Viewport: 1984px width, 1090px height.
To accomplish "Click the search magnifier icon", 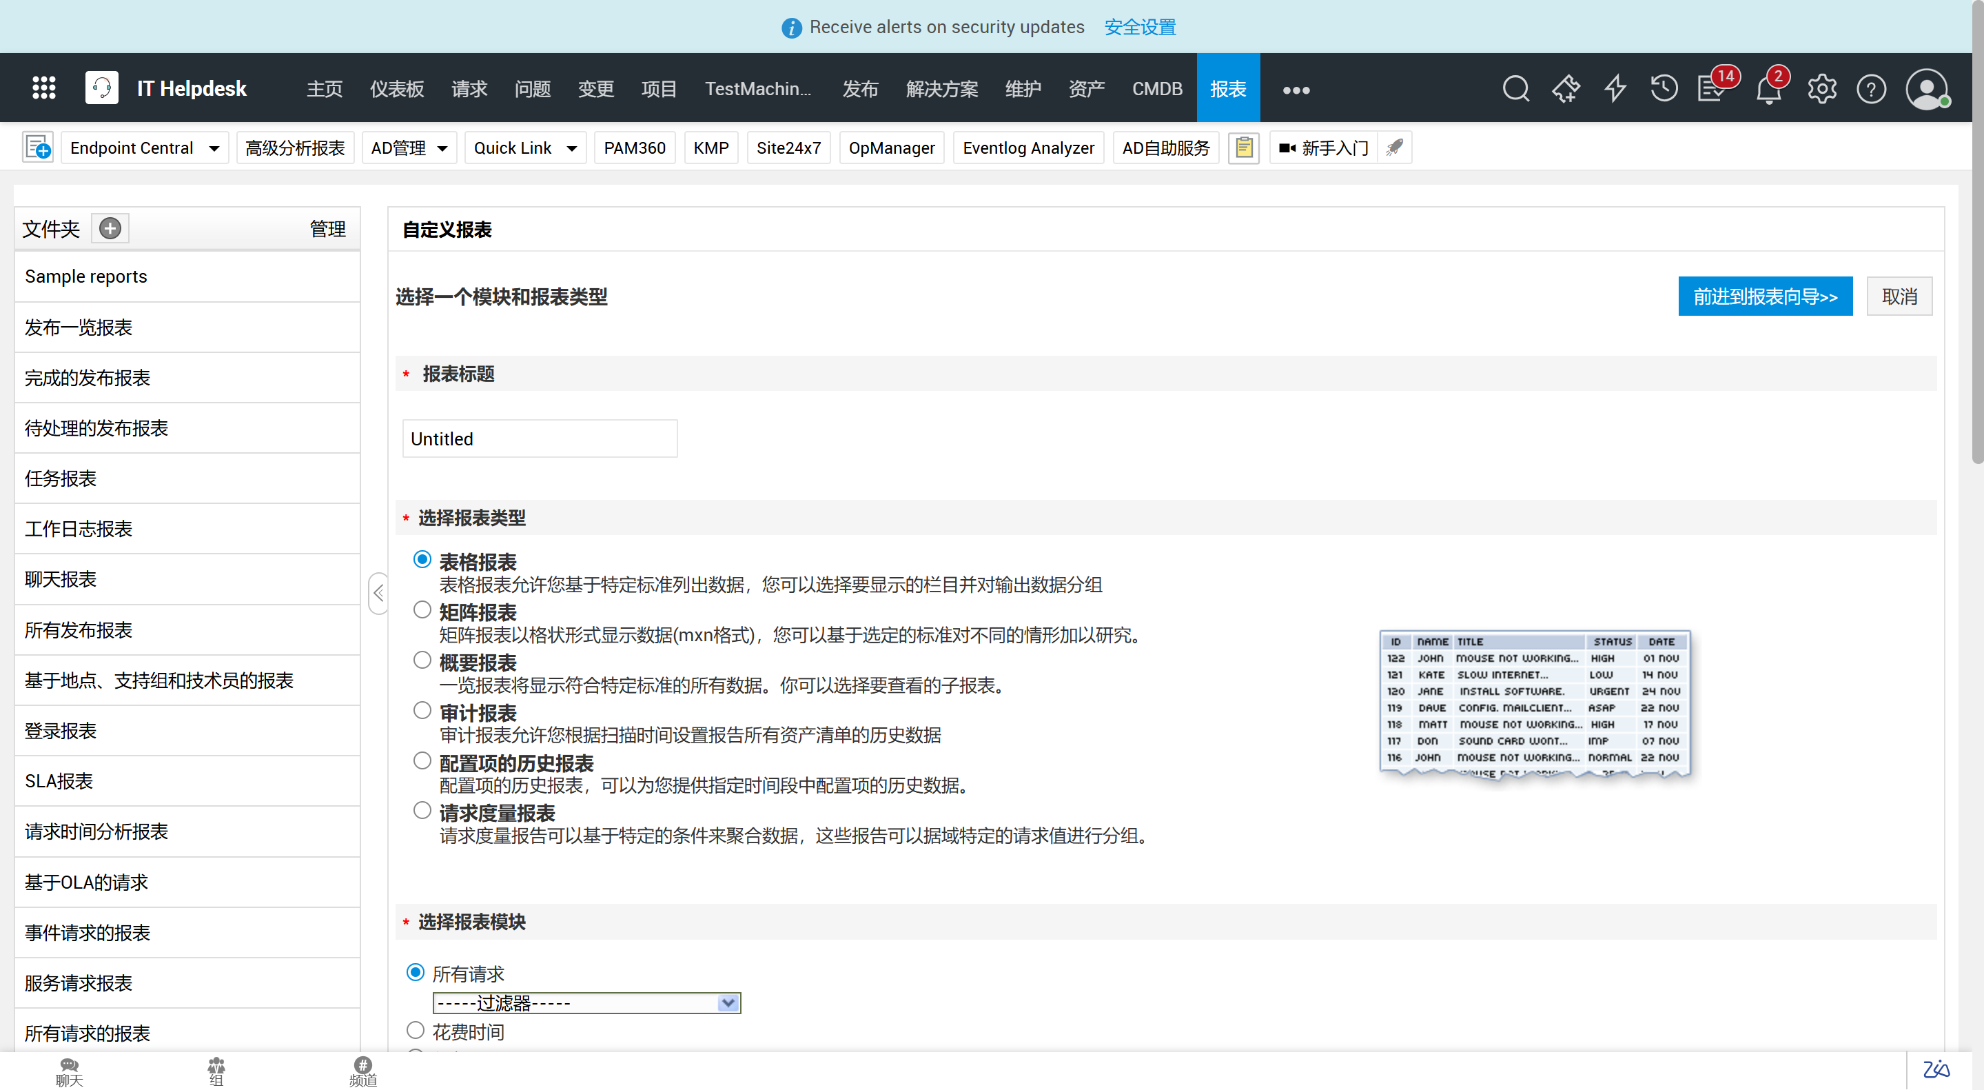I will click(1515, 88).
